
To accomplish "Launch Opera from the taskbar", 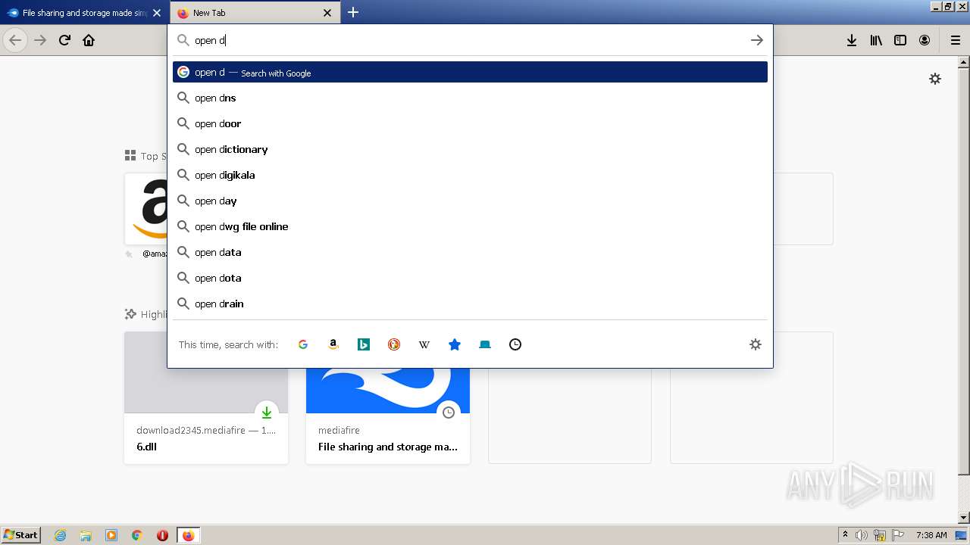I will click(x=162, y=535).
